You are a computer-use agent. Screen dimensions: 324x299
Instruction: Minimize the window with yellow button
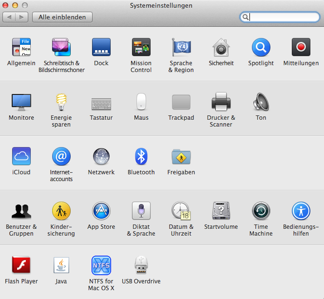click(15, 5)
